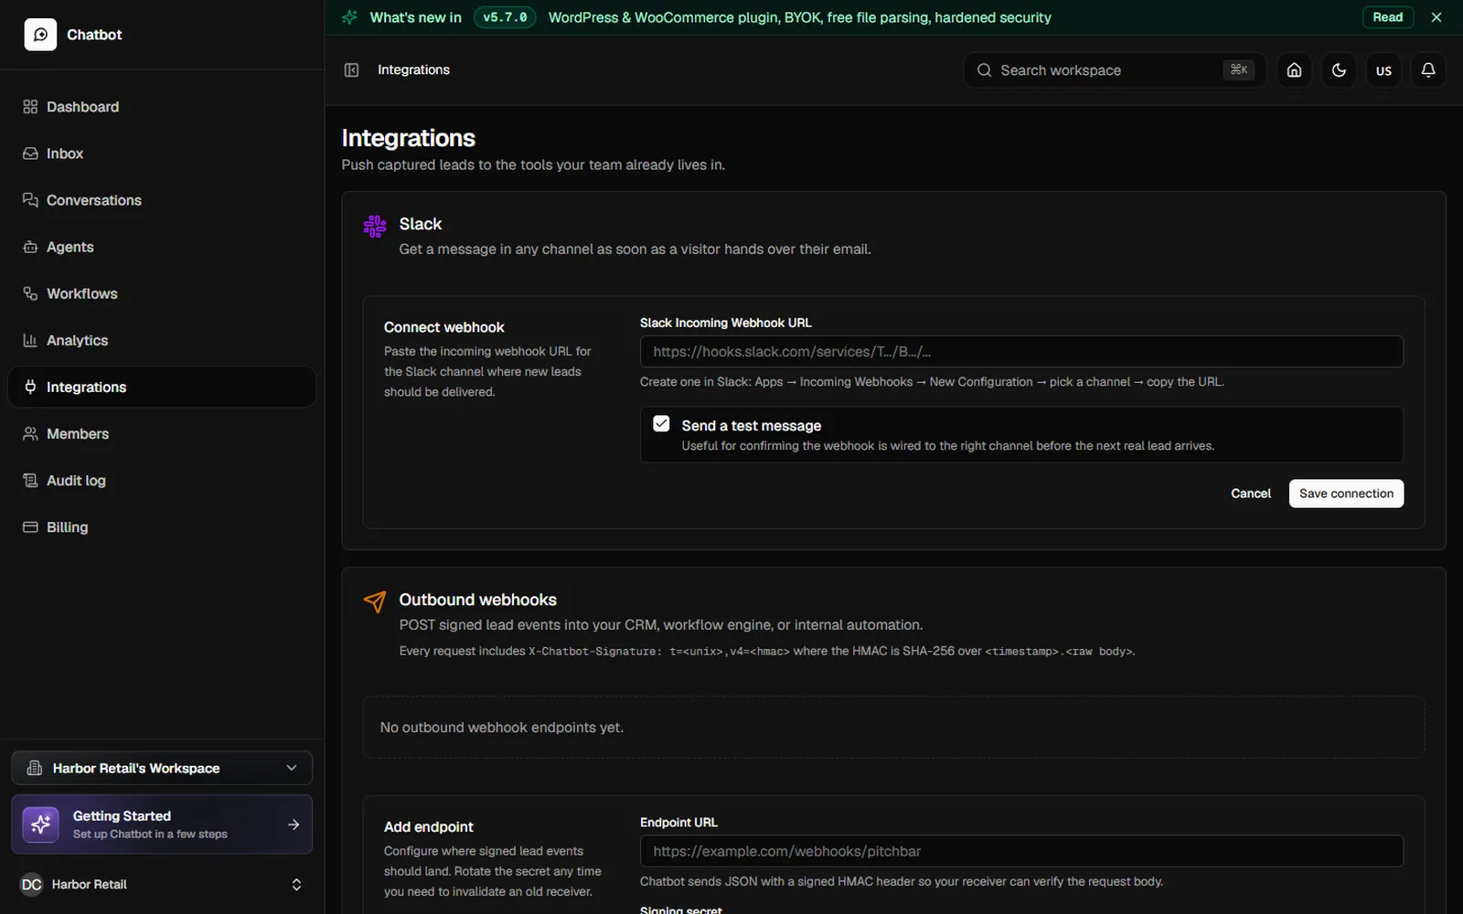Image resolution: width=1463 pixels, height=914 pixels.
Task: Uncheck Send a test message checkbox
Action: [x=661, y=424]
